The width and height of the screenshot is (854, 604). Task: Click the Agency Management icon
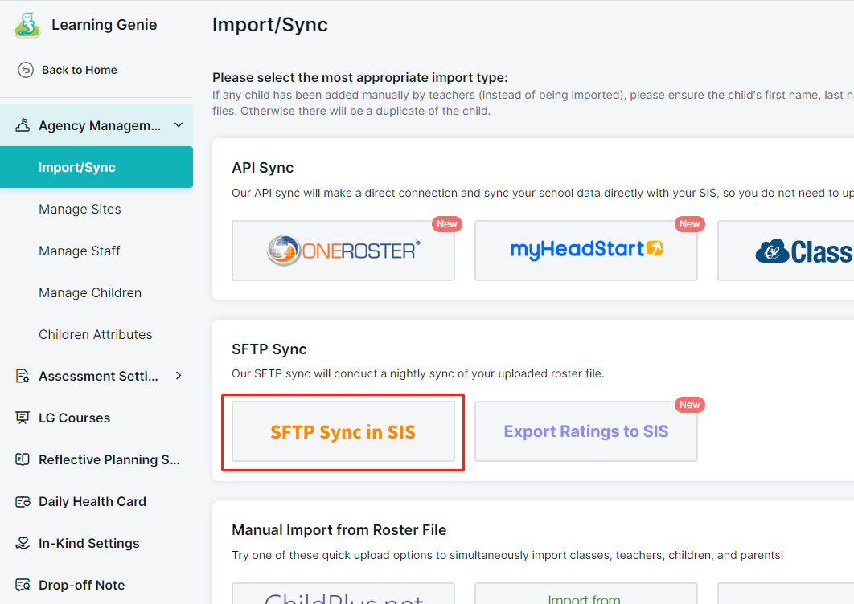[23, 125]
